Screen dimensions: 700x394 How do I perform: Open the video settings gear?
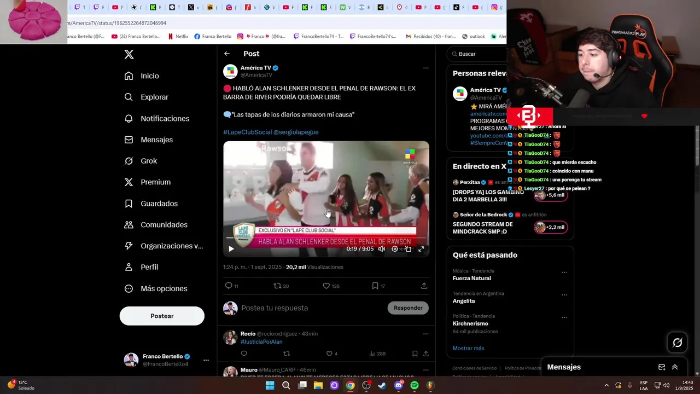pyautogui.click(x=395, y=249)
